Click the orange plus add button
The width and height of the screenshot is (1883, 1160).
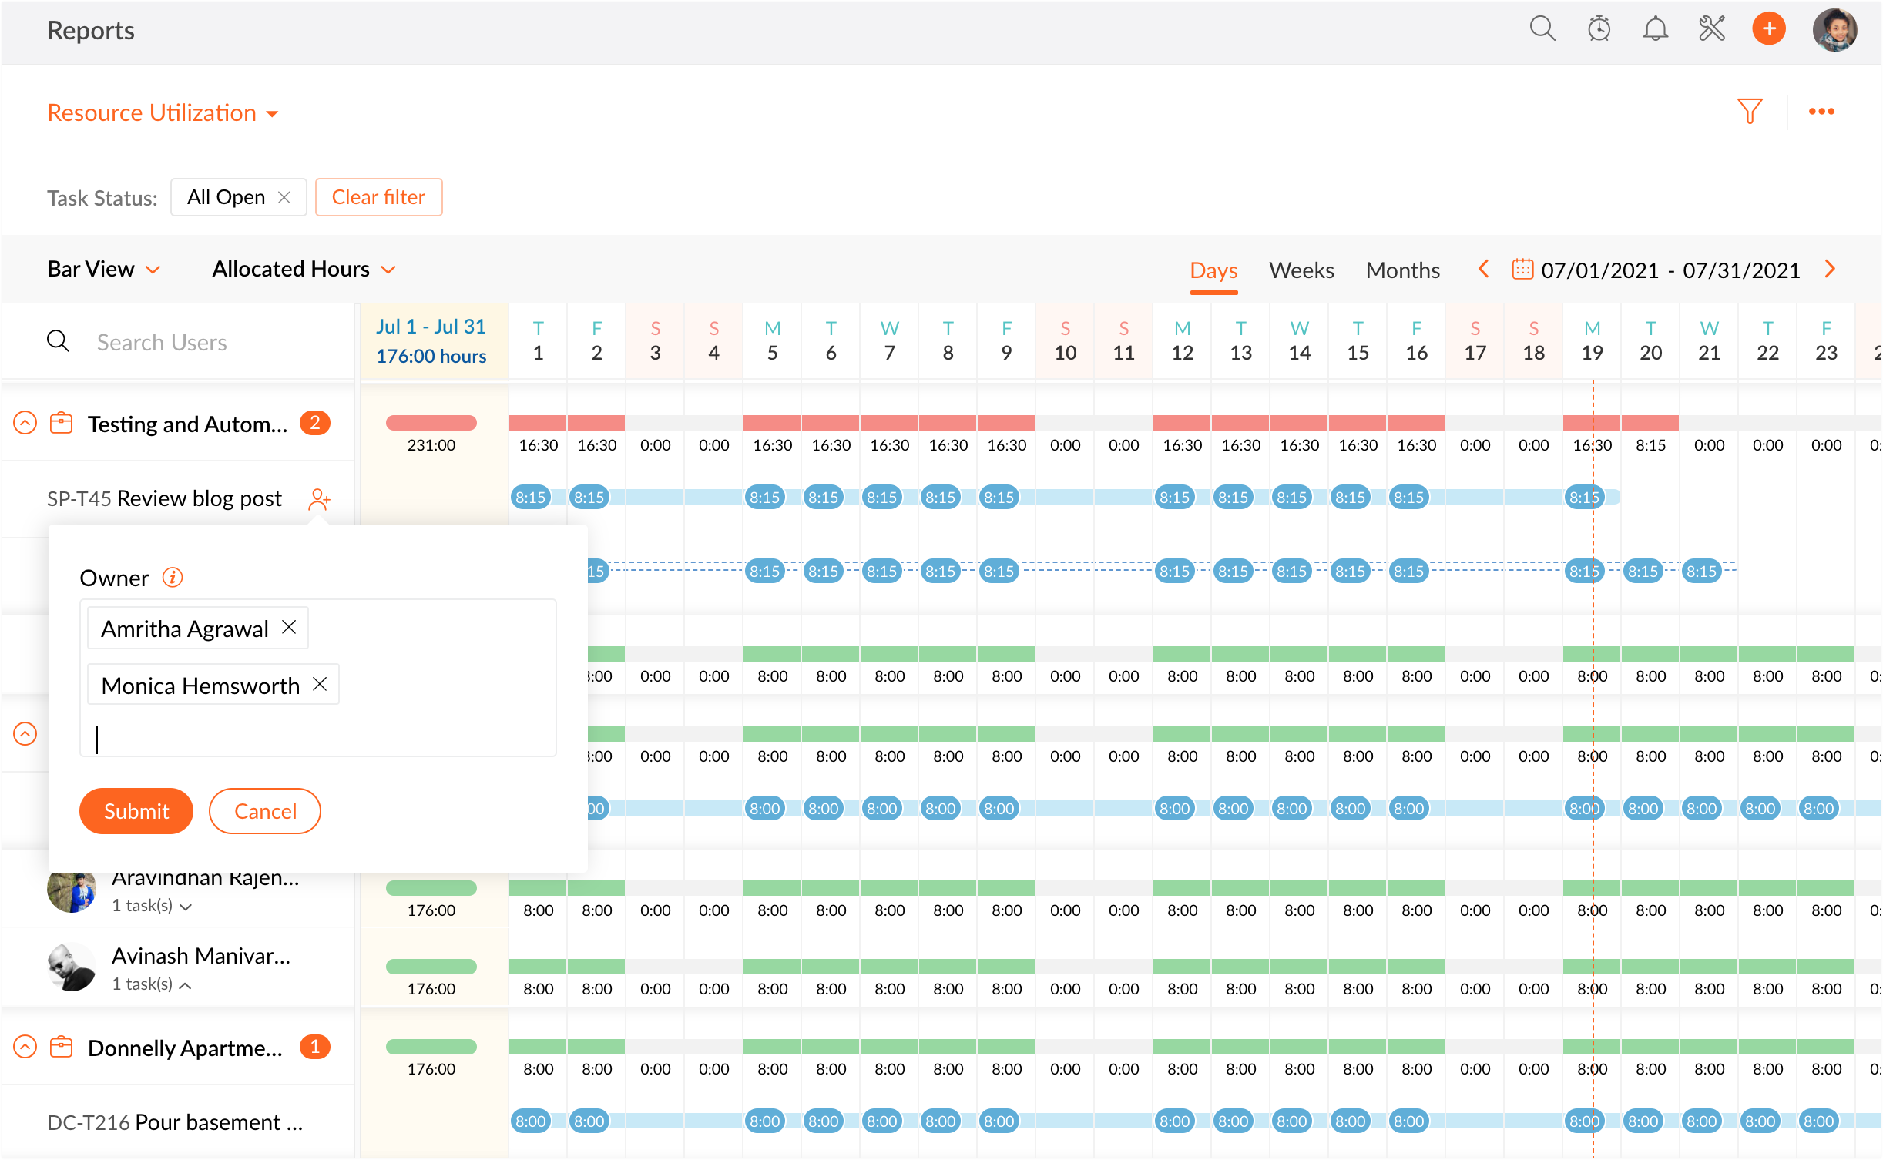(1769, 29)
